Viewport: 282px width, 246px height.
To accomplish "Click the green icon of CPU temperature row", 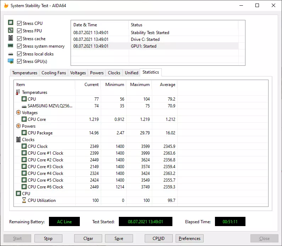I will click(x=24, y=99).
